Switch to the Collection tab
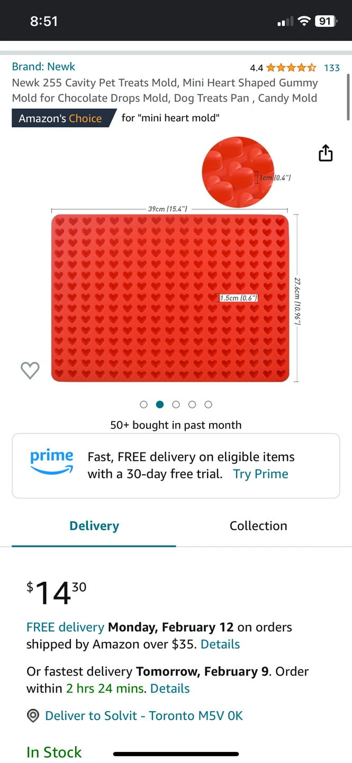Screen dimensions: 352x763 258,526
